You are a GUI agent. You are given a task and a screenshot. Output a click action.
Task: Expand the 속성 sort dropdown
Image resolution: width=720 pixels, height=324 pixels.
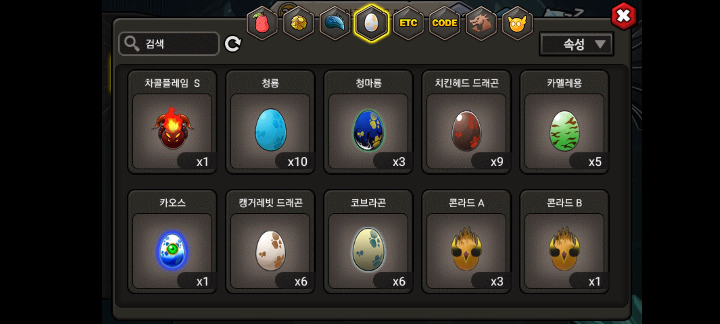[576, 44]
